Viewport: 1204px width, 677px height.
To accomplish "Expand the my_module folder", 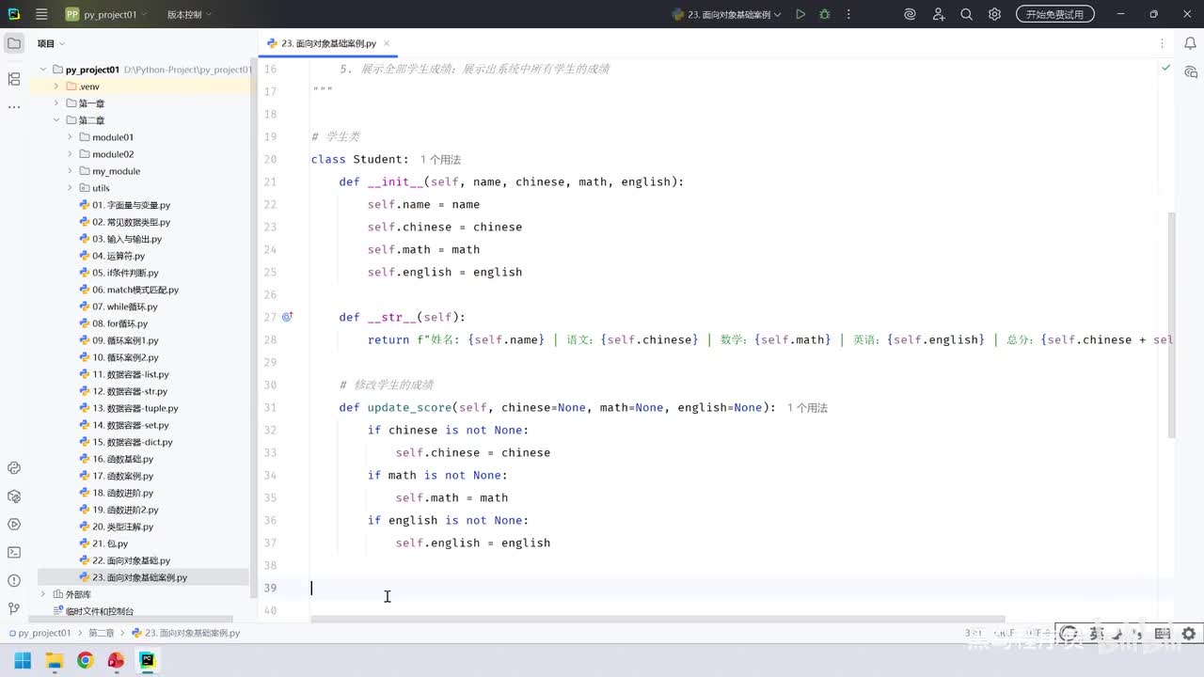I will 70,171.
